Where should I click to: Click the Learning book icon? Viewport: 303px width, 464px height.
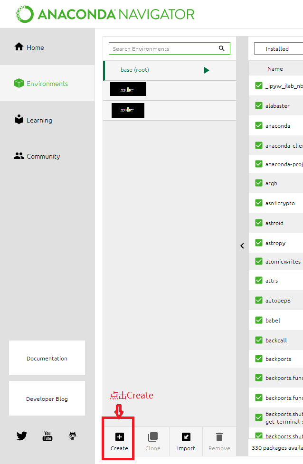[19, 119]
